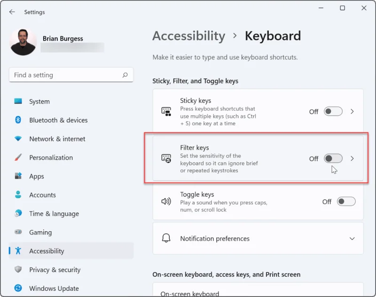The image size is (376, 297).
Task: Click the Personalization paintbrush icon
Action: click(x=18, y=157)
